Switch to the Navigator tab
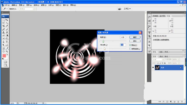 (x=155, y=16)
